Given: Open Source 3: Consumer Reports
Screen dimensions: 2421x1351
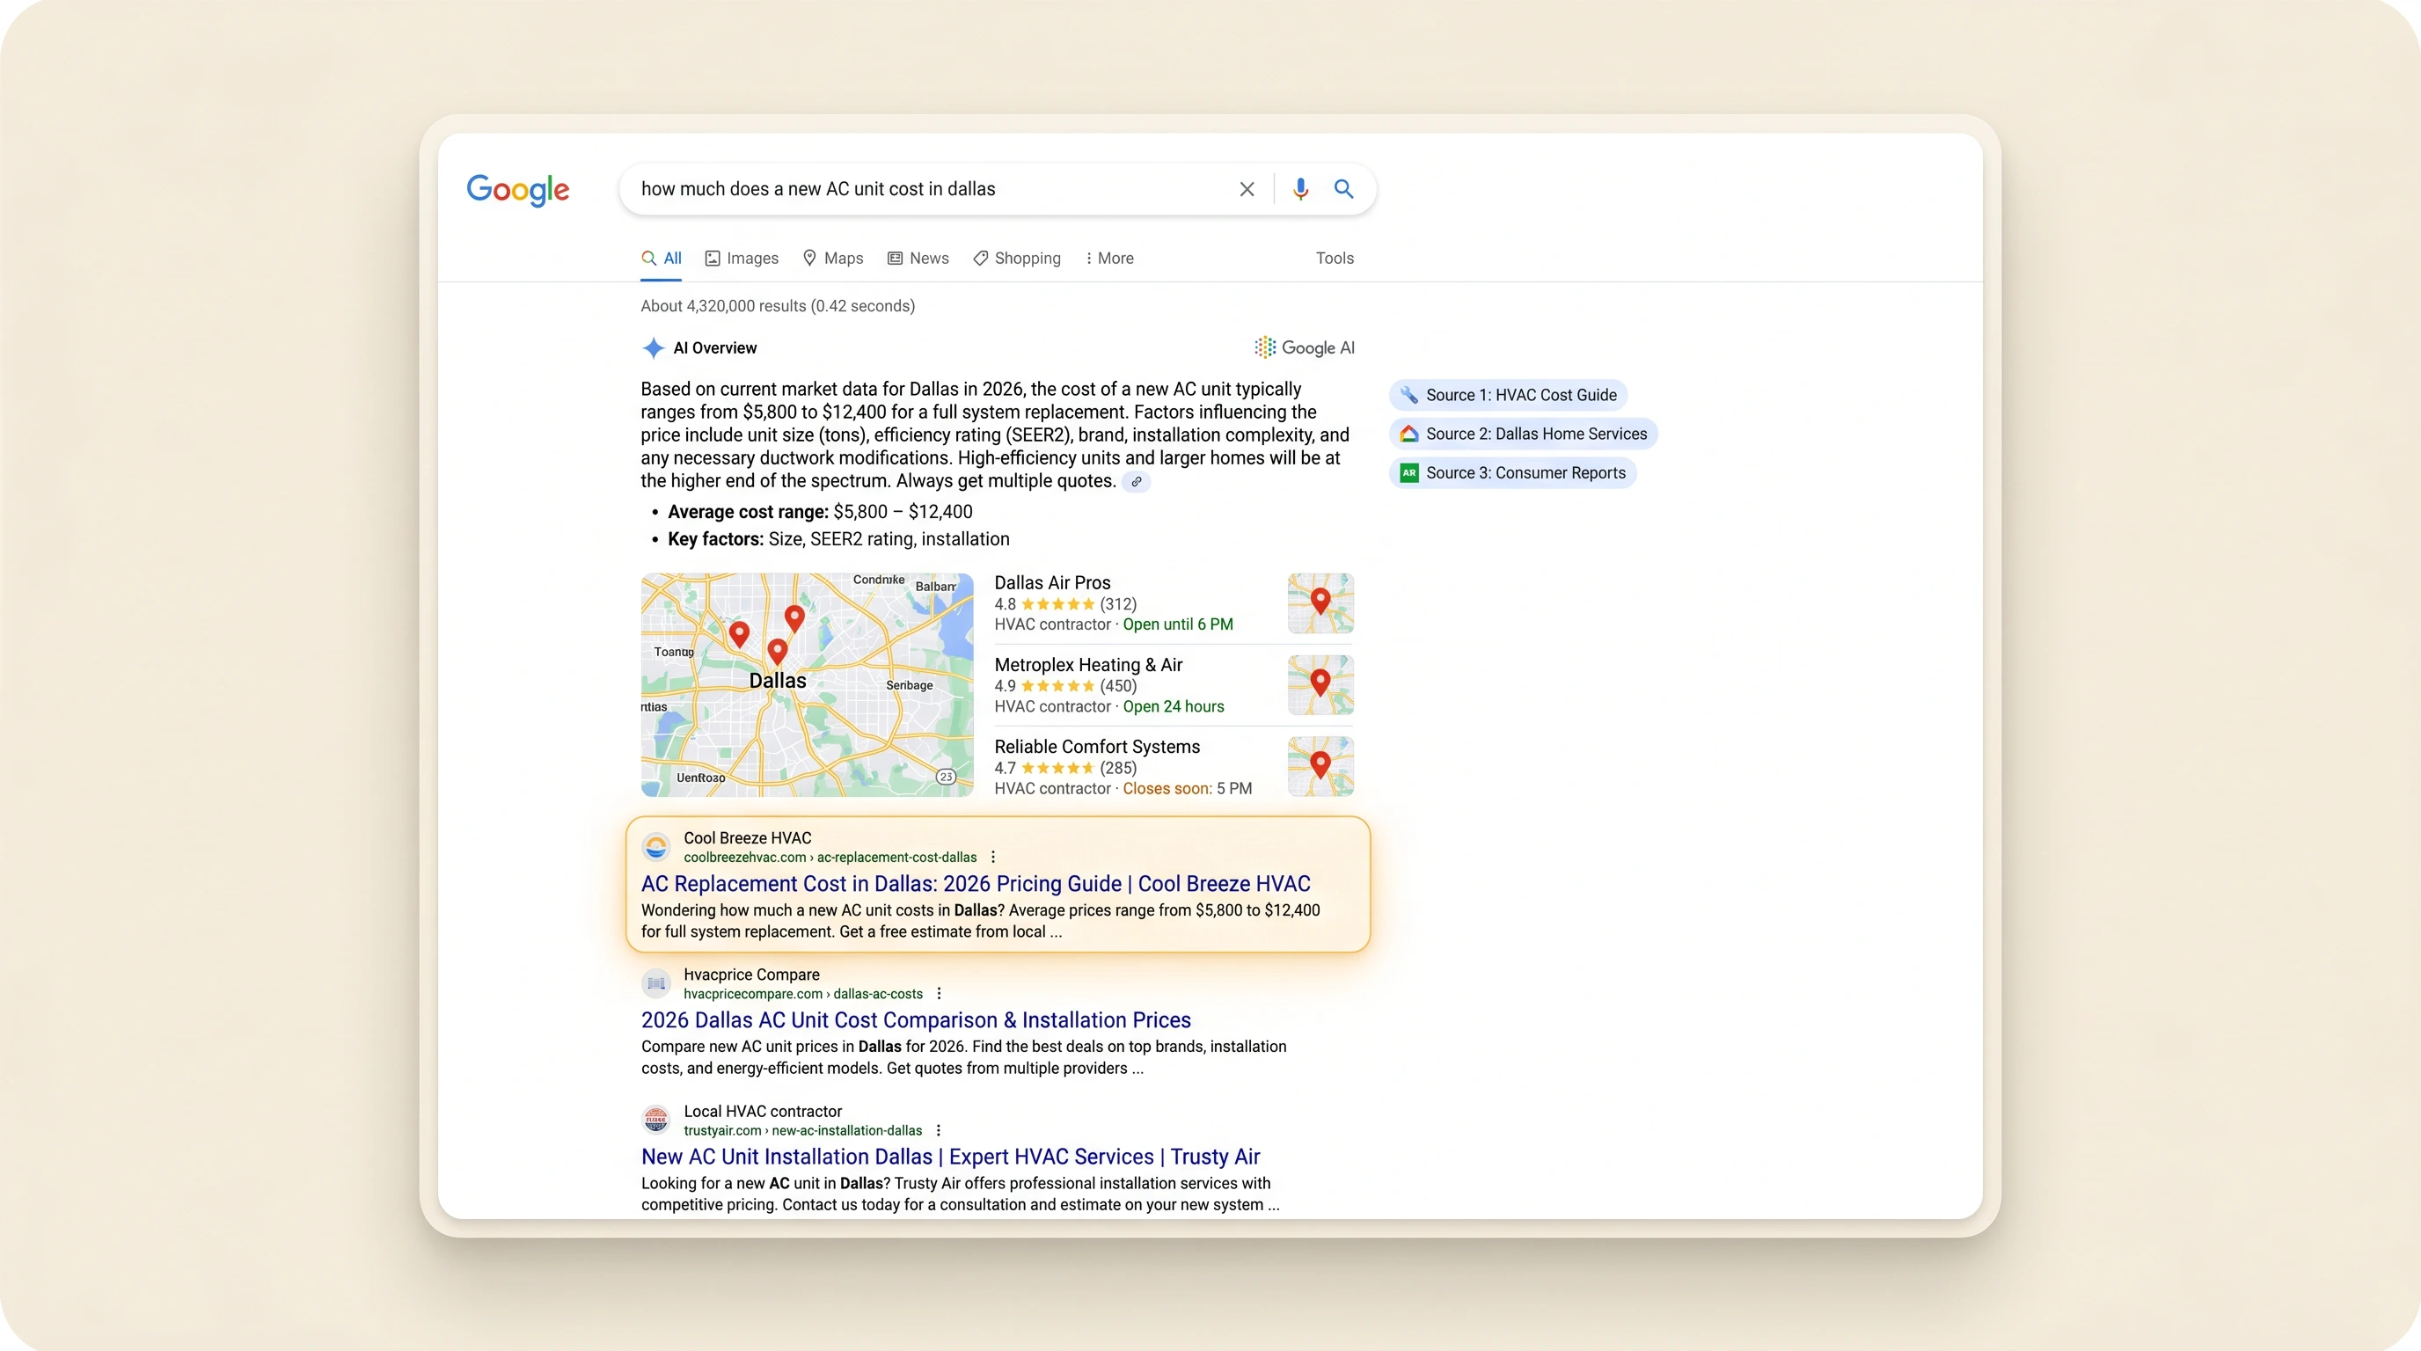Looking at the screenshot, I should 1513,473.
